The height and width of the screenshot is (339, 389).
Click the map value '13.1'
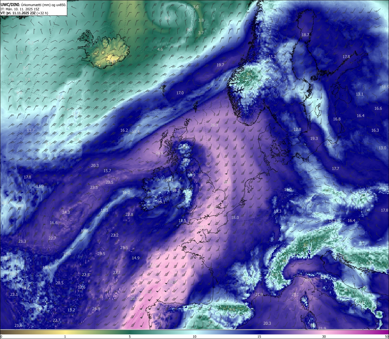click(360, 94)
